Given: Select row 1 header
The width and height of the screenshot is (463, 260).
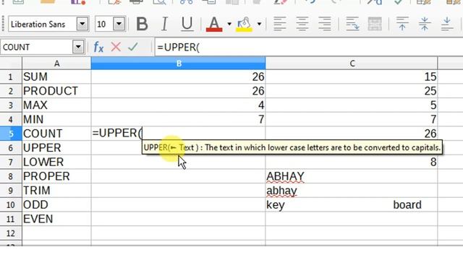Looking at the screenshot, I should 11,77.
